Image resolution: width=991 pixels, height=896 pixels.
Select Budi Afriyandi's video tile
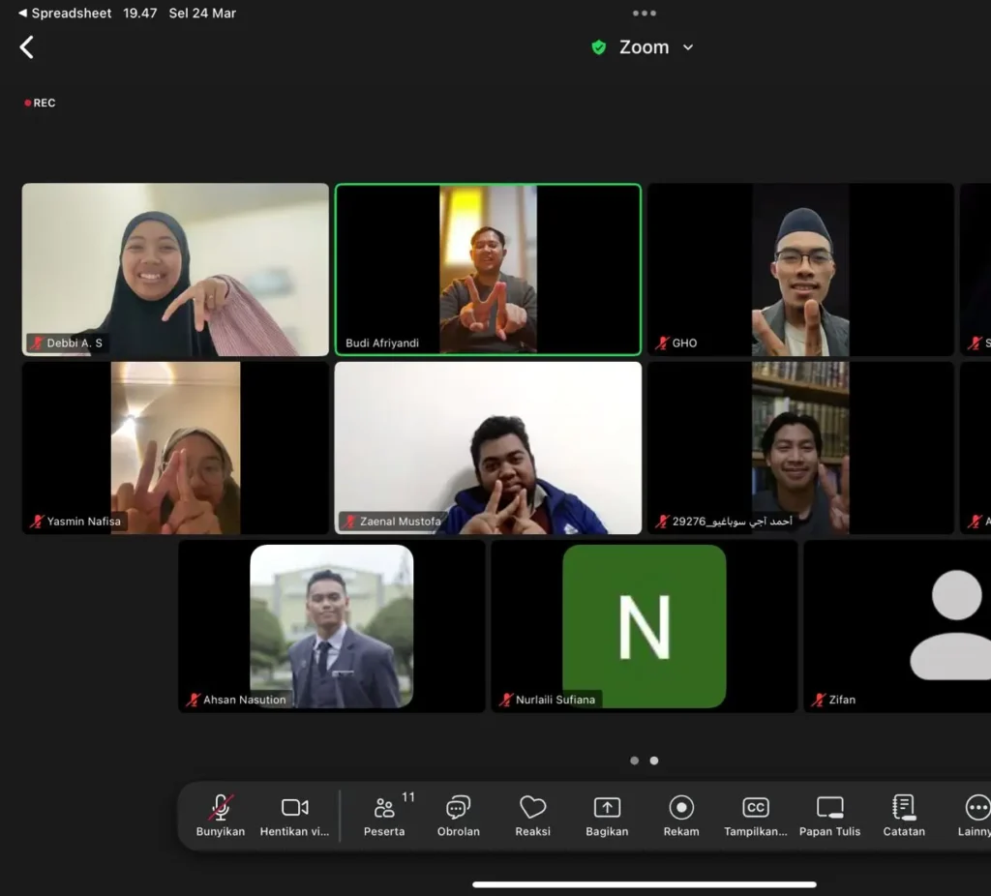(488, 269)
